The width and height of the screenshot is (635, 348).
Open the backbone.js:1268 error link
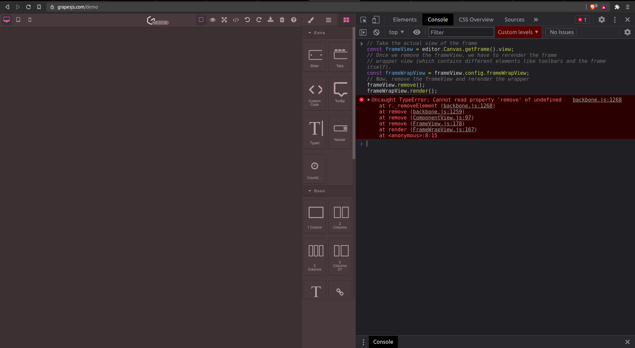[597, 100]
